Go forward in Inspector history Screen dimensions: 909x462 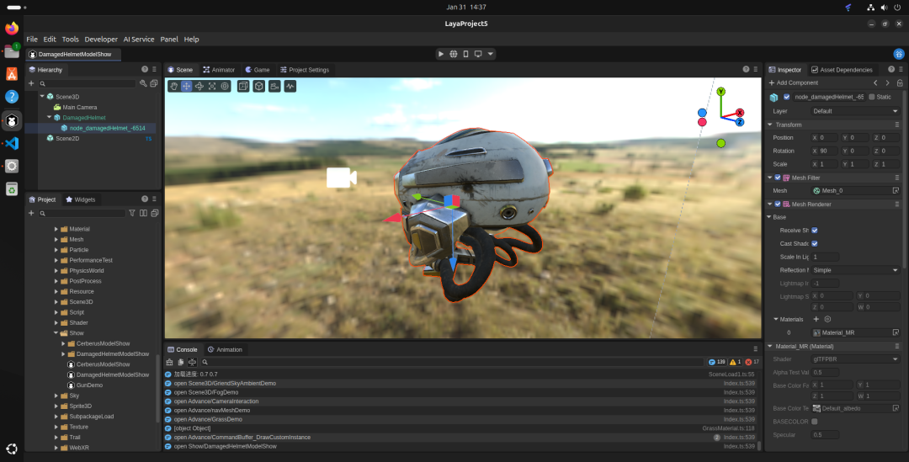887,83
